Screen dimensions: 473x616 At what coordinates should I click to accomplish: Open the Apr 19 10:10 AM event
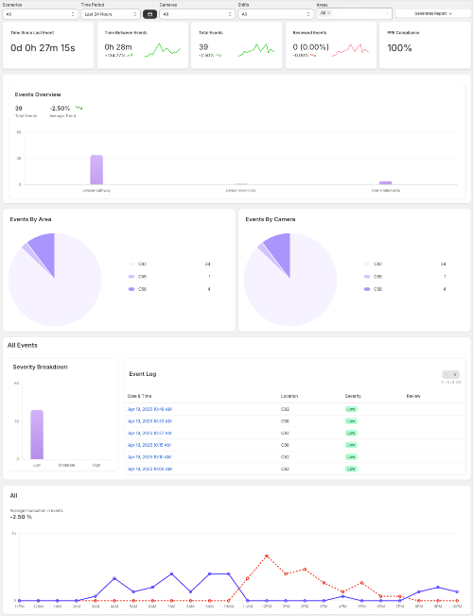pyautogui.click(x=149, y=457)
